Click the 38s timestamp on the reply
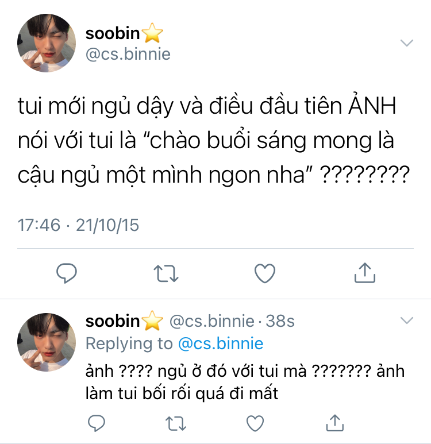The height and width of the screenshot is (444, 431). pyautogui.click(x=280, y=321)
